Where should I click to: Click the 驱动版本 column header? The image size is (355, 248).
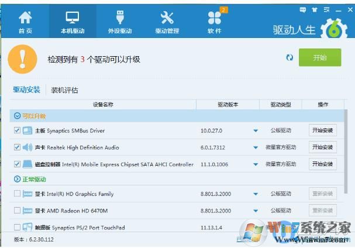pyautogui.click(x=228, y=105)
